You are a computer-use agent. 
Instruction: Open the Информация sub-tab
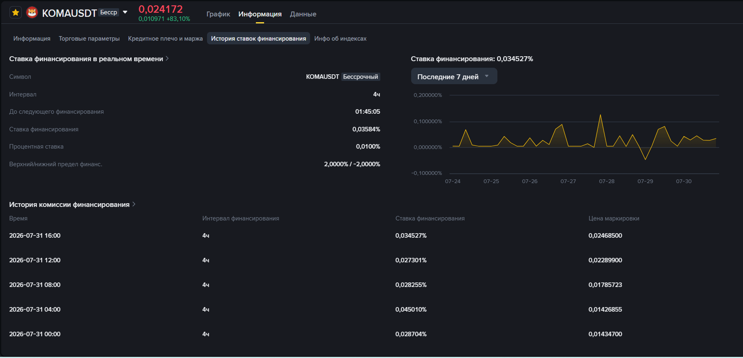(32, 39)
